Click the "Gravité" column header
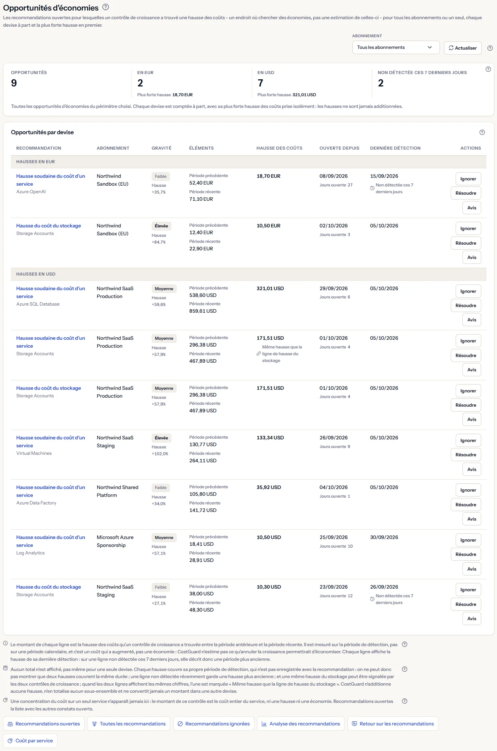 coord(162,148)
